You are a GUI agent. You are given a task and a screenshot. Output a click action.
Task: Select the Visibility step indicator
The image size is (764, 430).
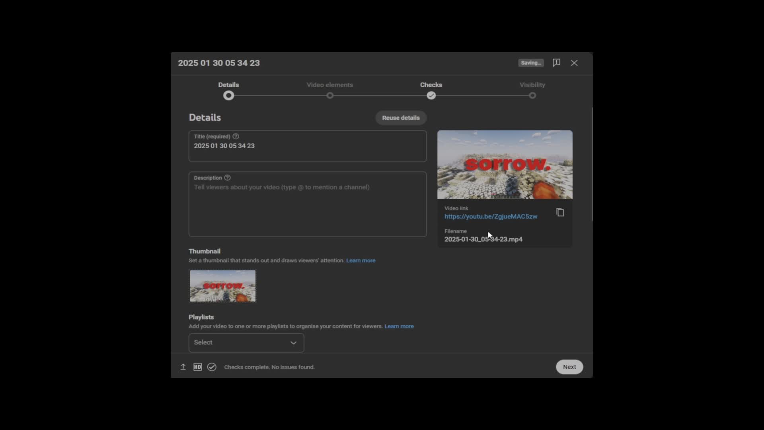532,96
